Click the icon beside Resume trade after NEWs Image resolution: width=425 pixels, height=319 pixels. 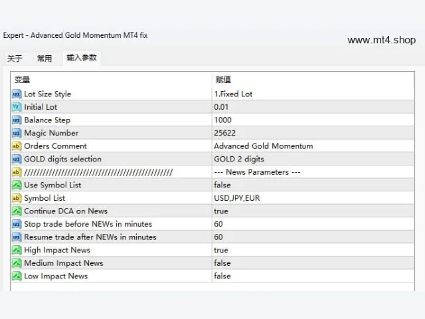[16, 237]
